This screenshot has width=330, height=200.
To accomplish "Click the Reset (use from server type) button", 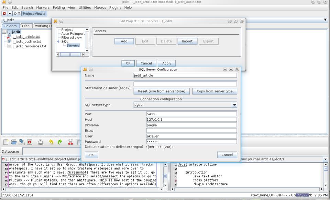I will [162, 91].
